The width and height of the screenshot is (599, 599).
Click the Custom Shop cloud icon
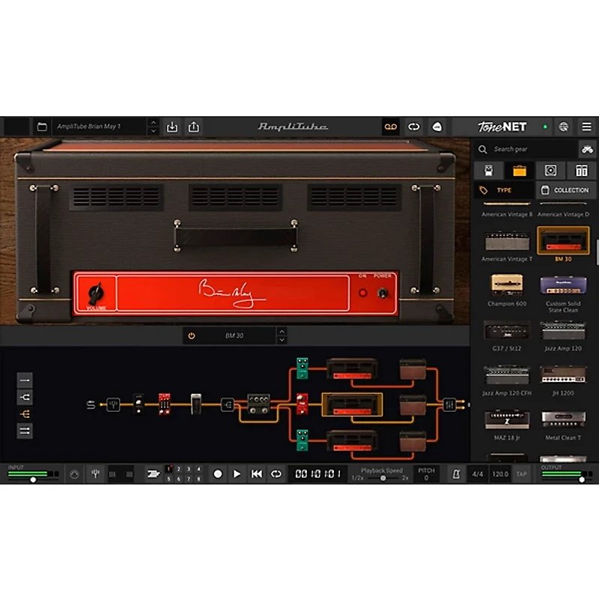pyautogui.click(x=437, y=127)
